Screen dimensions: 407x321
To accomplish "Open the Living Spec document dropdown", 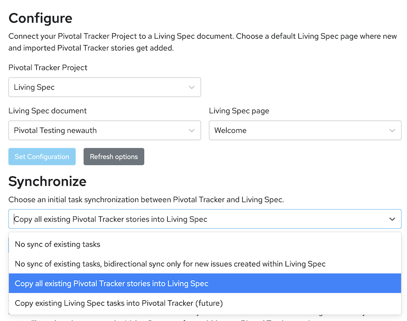I will [x=105, y=130].
